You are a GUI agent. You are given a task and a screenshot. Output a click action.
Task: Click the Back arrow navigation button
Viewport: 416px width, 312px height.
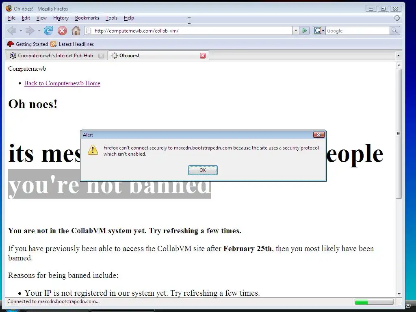pyautogui.click(x=12, y=31)
